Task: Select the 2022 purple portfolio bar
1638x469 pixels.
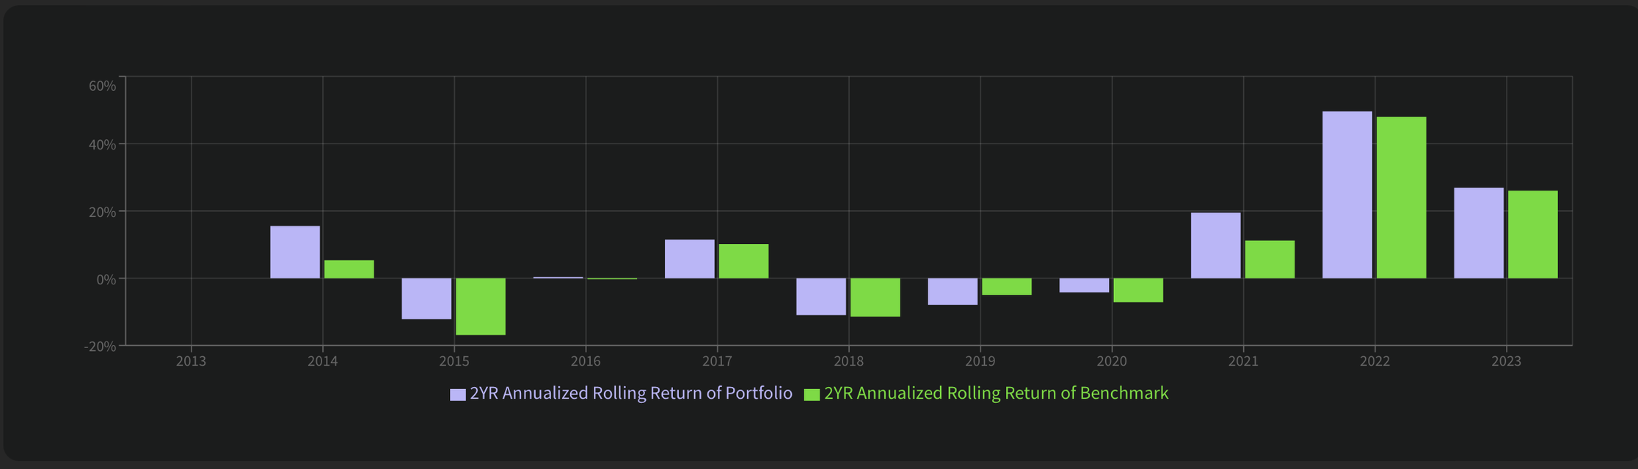Action: point(1347,195)
